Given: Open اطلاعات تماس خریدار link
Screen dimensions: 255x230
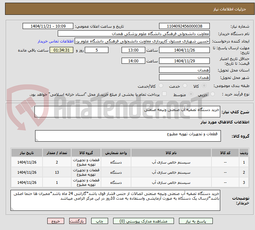Looking at the screenshot, I should (56, 41).
